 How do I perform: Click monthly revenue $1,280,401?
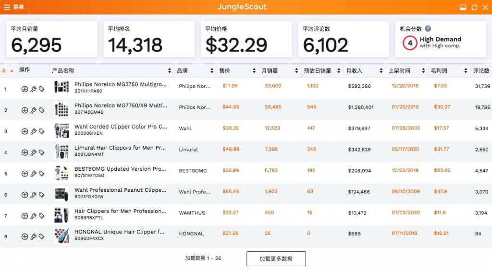coord(361,107)
